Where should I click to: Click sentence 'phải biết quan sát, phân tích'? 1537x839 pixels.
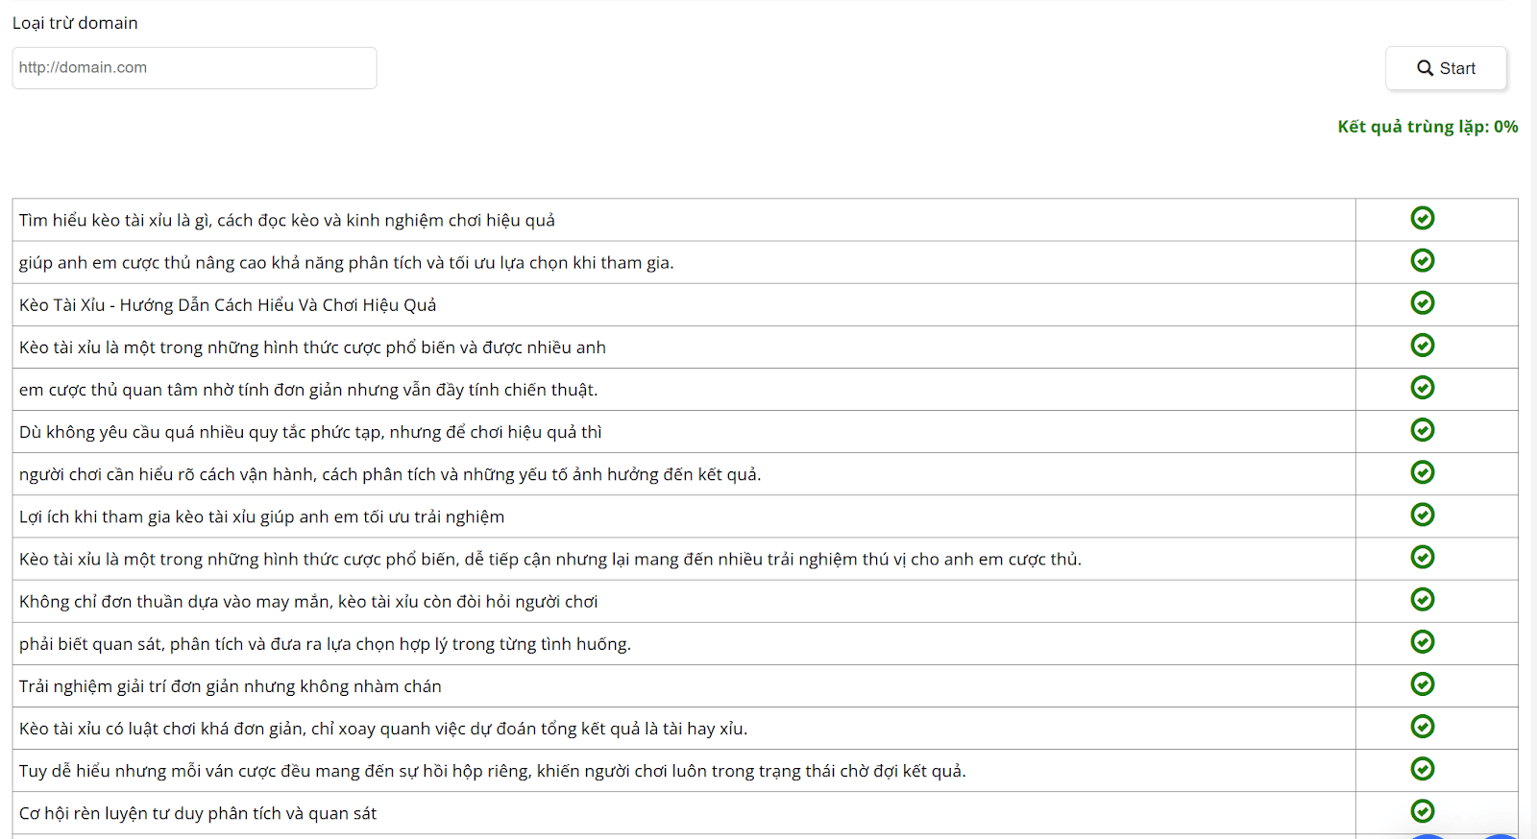(325, 644)
